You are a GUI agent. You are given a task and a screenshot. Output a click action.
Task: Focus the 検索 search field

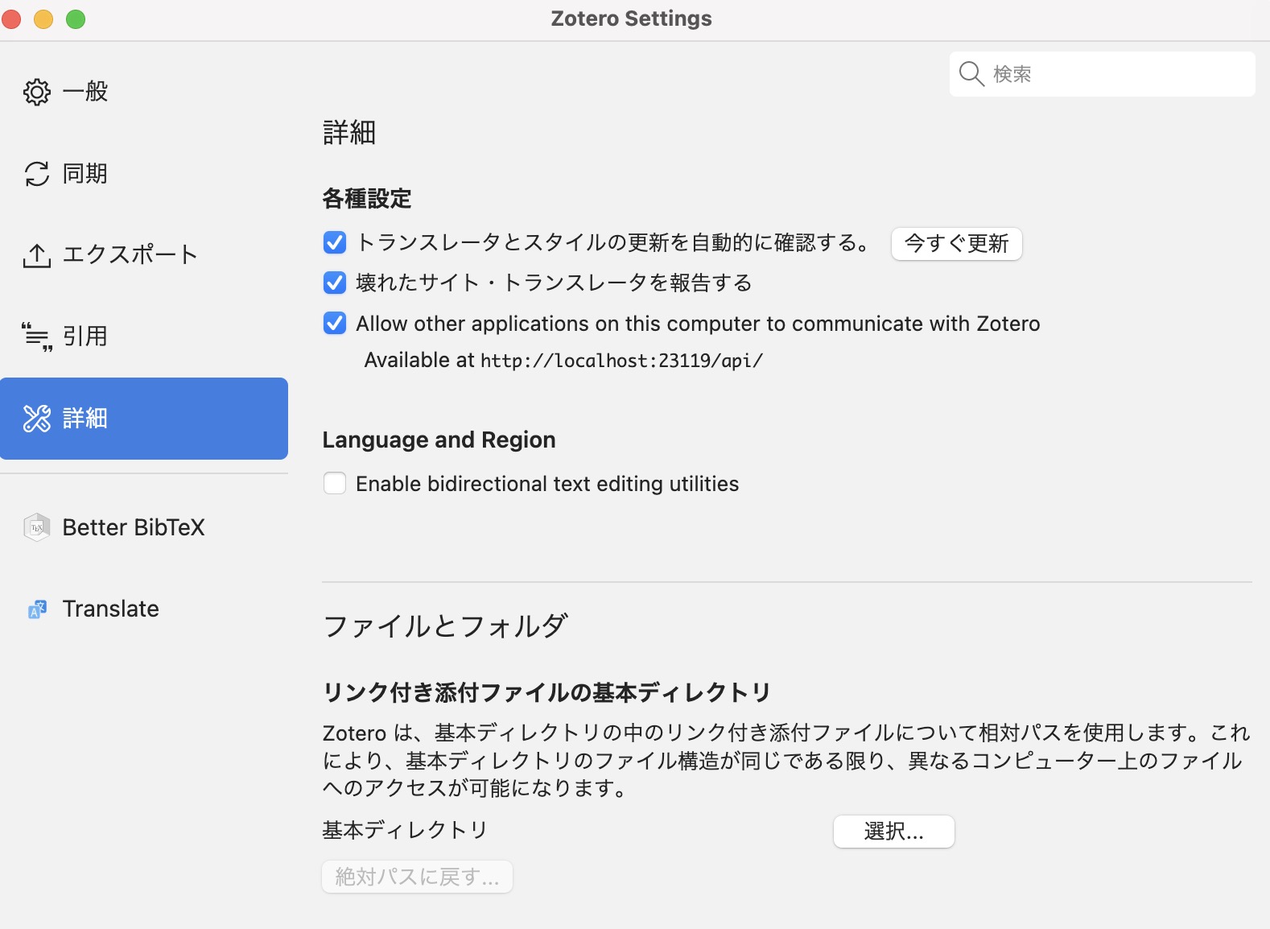click(x=1119, y=74)
